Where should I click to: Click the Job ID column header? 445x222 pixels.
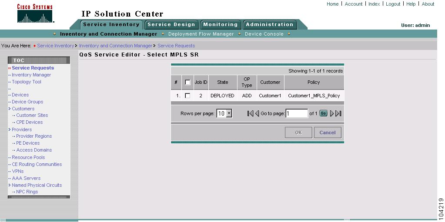[201, 82]
